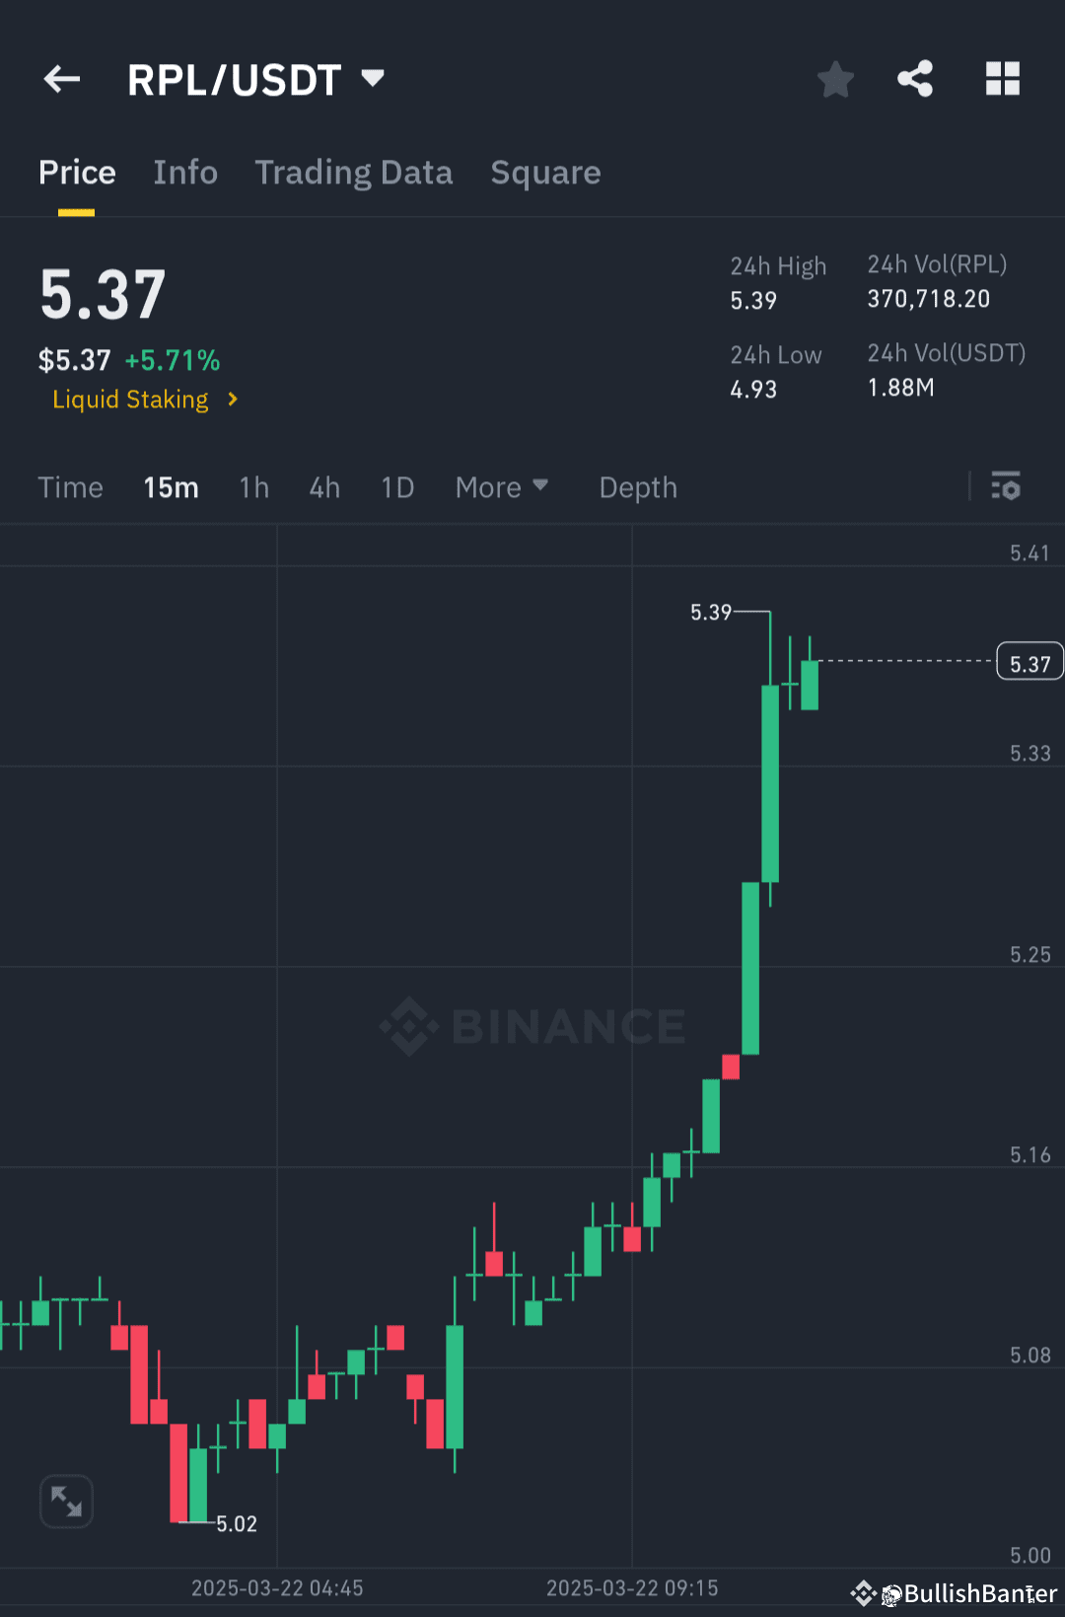1065x1617 pixels.
Task: Click the current price 5.37 label
Action: (x=1029, y=661)
